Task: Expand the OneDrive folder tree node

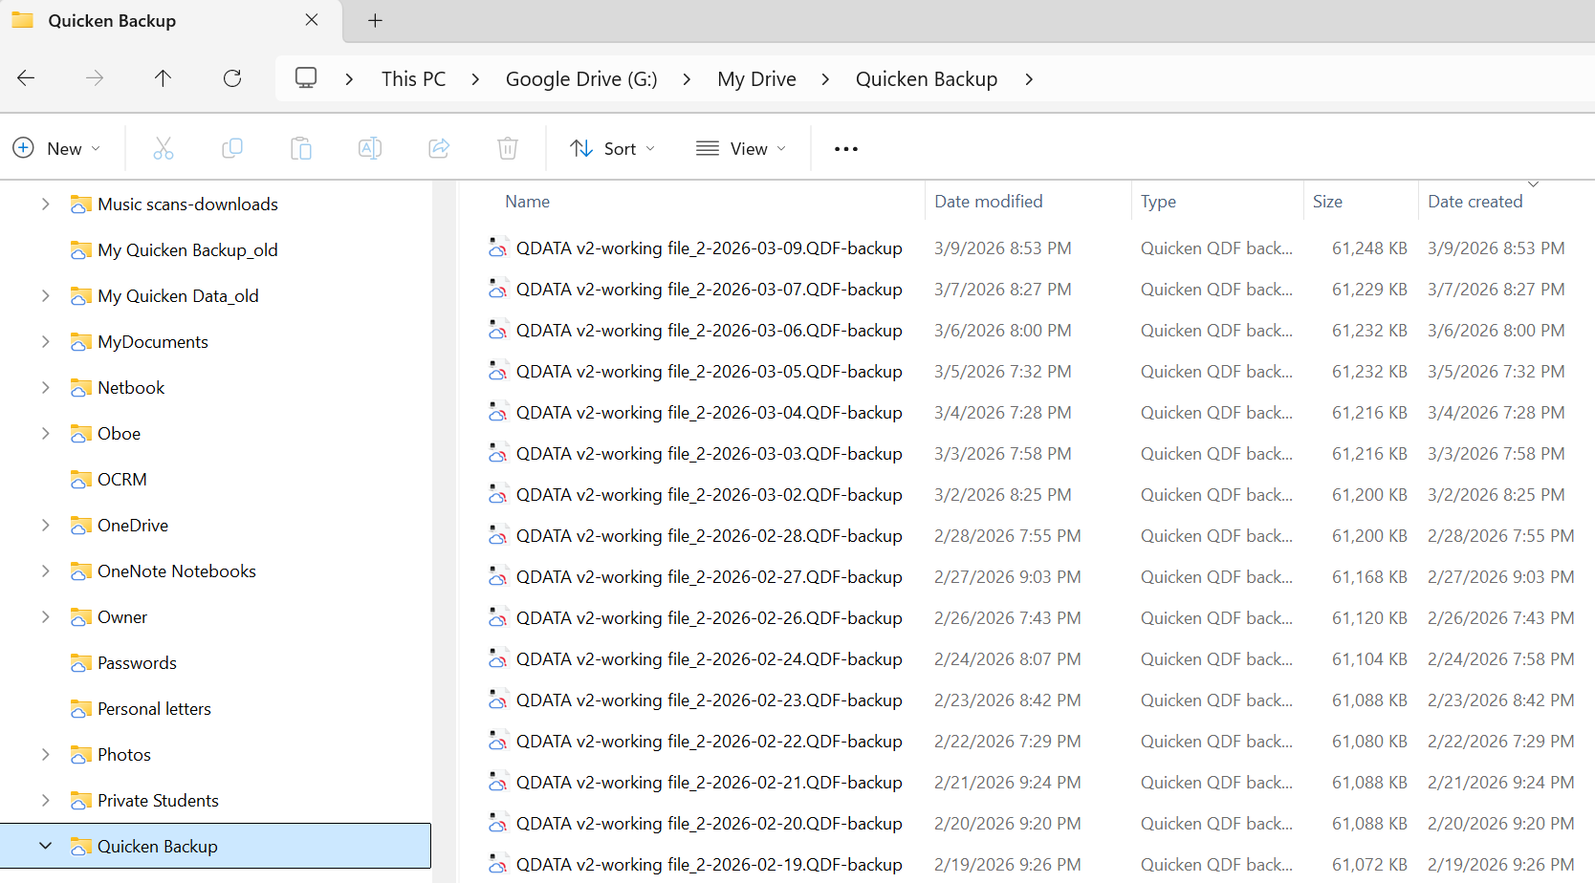Action: tap(45, 526)
